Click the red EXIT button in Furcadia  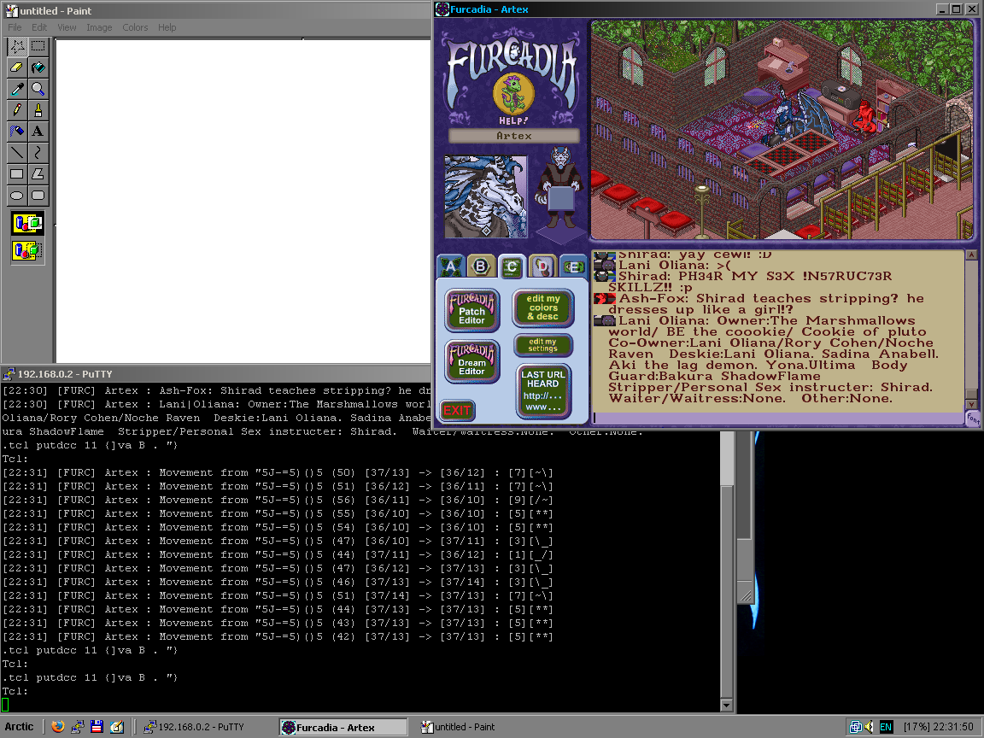tap(457, 410)
